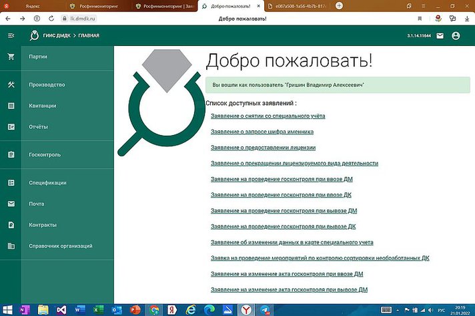Click the Госконтроль clipboard icon
This screenshot has height=316, width=475.
11,155
